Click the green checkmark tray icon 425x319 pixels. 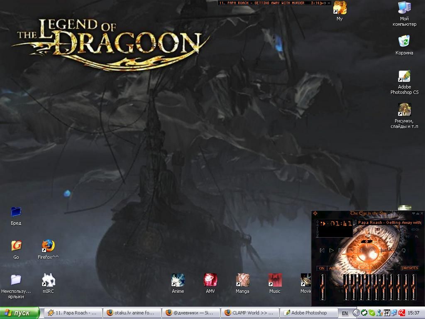click(372, 313)
